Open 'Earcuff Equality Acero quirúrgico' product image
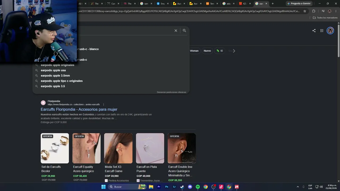This screenshot has height=191, width=340. pos(87,148)
